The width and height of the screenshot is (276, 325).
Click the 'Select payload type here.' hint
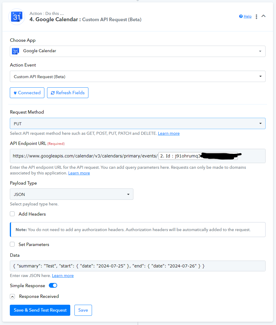coord(34,204)
